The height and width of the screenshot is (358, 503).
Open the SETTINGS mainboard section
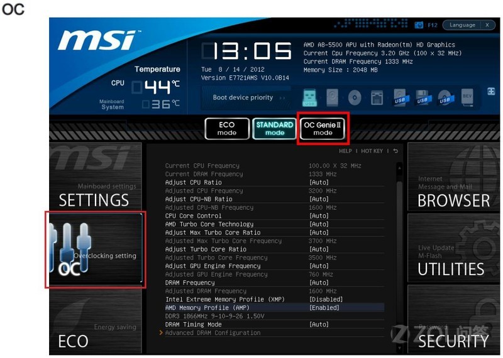[96, 177]
